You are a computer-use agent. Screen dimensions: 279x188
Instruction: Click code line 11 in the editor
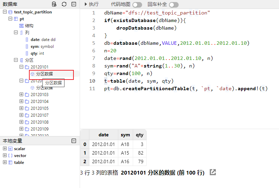point(186,88)
